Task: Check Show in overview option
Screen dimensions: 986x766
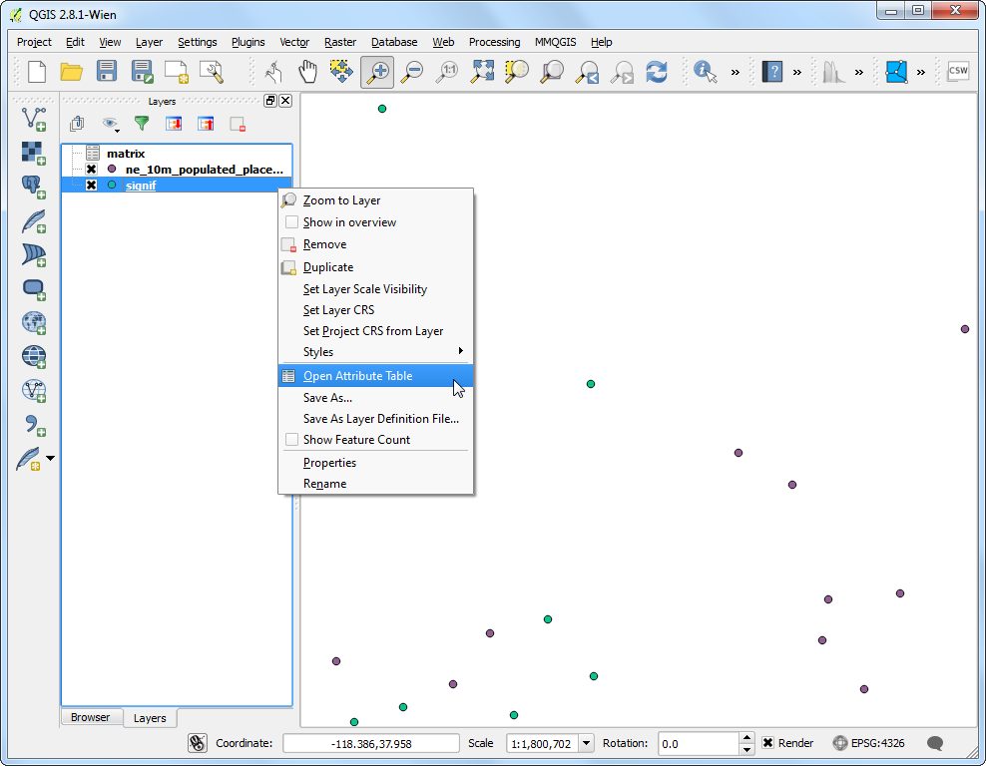Action: (x=291, y=221)
